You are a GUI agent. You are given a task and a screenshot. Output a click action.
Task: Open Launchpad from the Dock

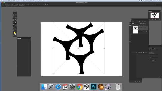[x=51, y=87]
